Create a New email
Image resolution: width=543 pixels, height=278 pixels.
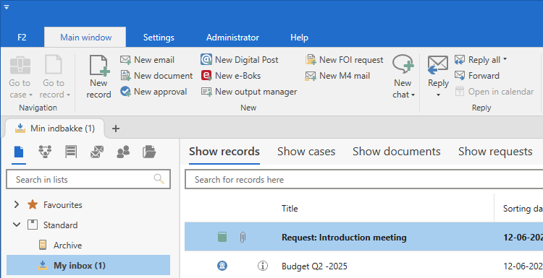point(147,60)
